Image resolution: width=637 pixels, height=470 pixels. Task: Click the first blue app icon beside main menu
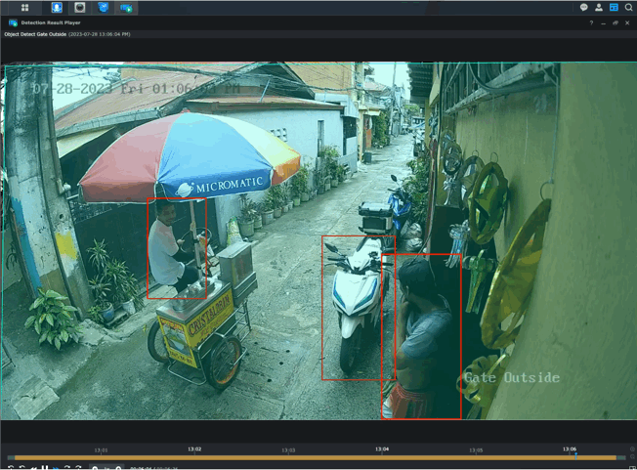click(x=57, y=7)
